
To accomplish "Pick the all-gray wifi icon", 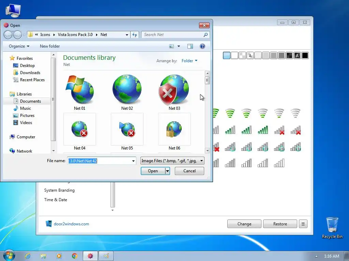I will (295, 113).
